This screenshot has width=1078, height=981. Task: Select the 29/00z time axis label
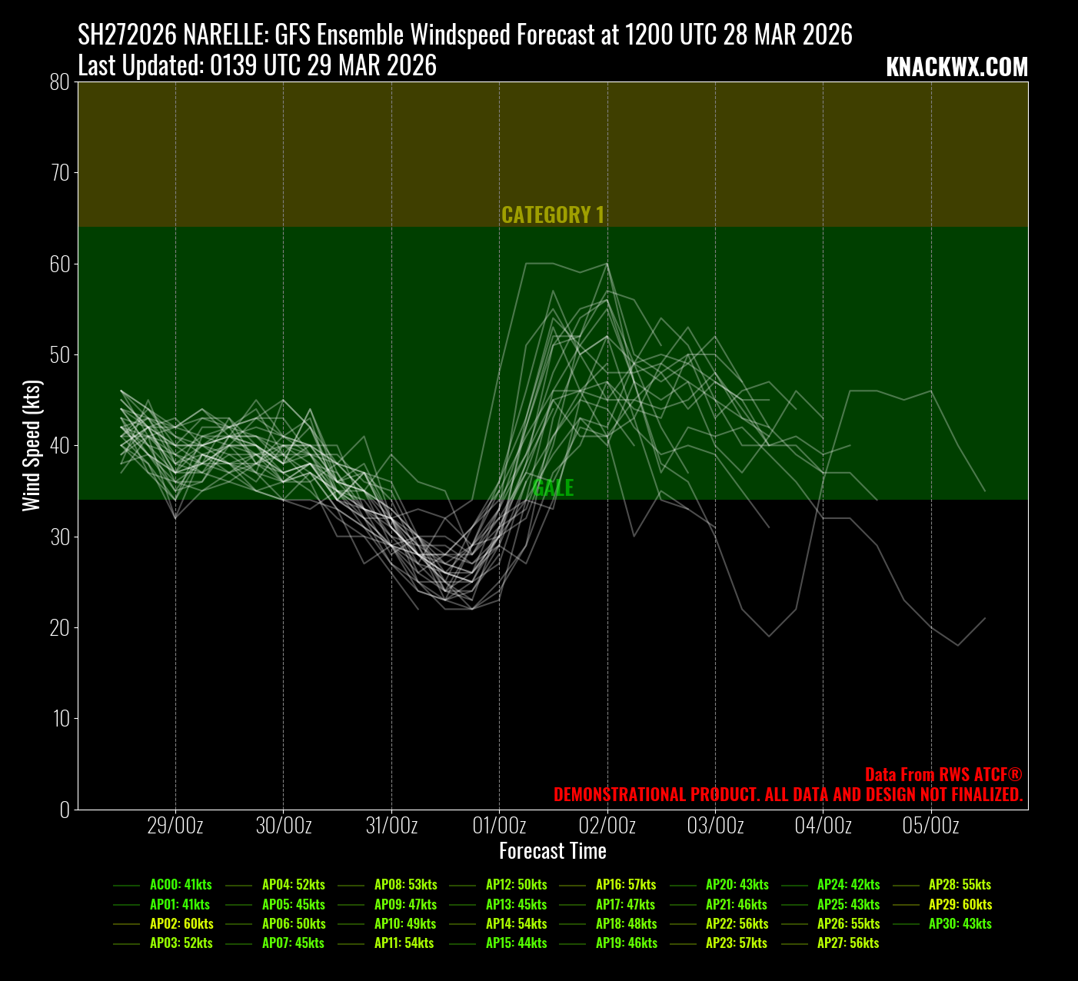[175, 826]
